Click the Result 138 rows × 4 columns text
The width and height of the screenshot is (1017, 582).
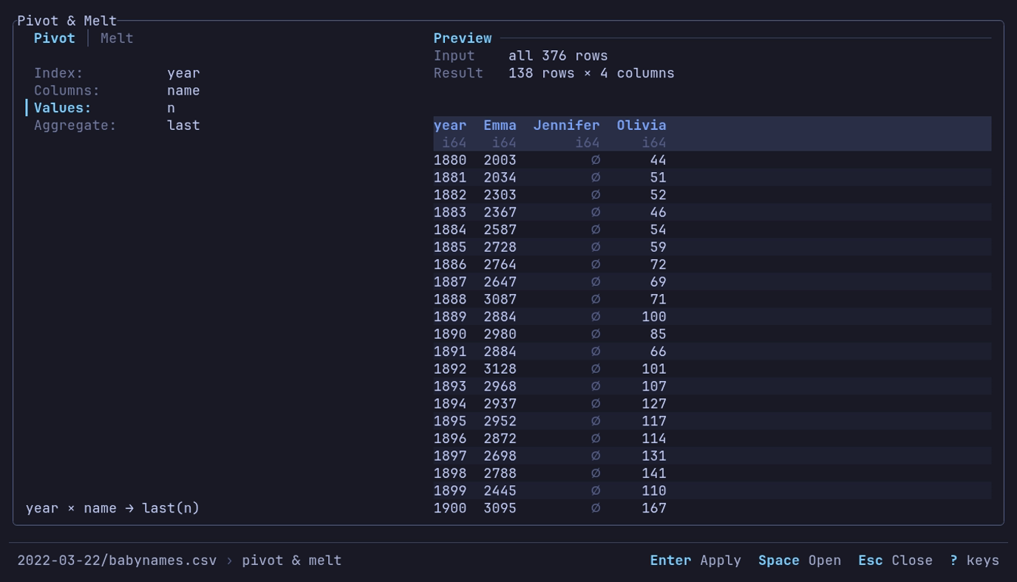point(554,73)
